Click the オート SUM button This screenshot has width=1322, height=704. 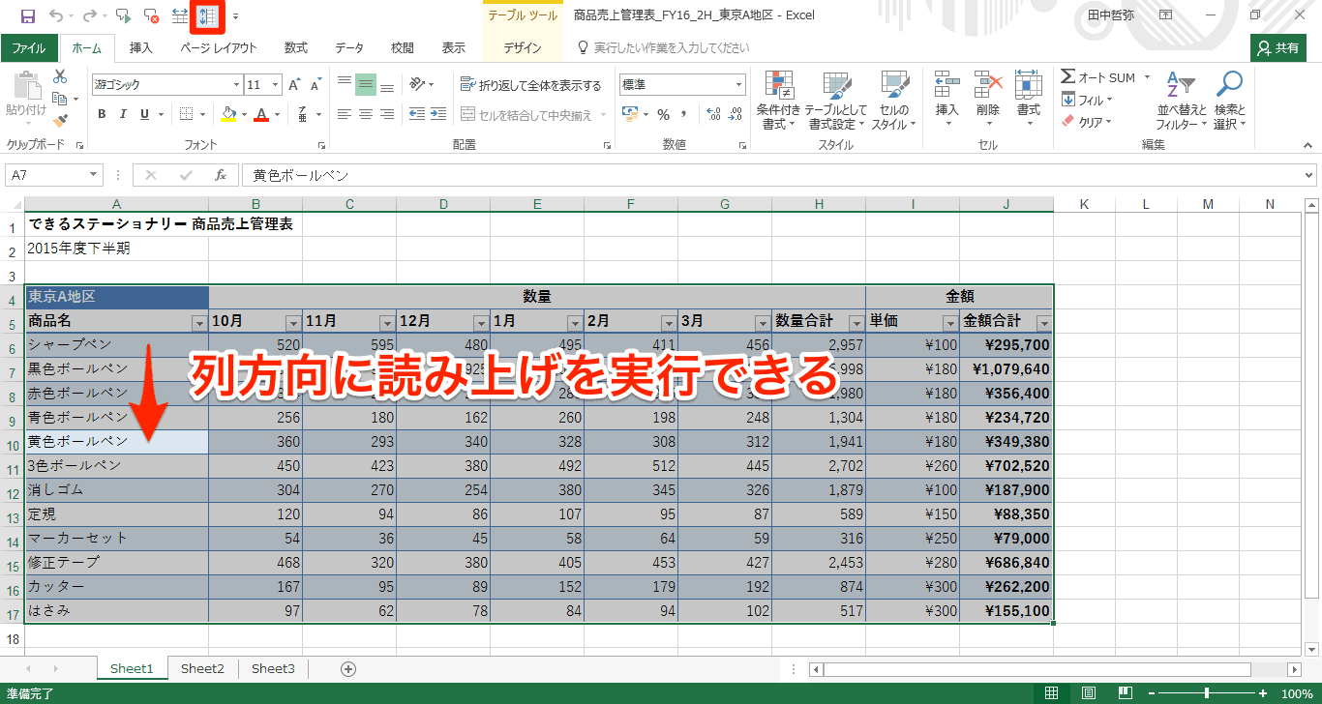coord(1098,77)
